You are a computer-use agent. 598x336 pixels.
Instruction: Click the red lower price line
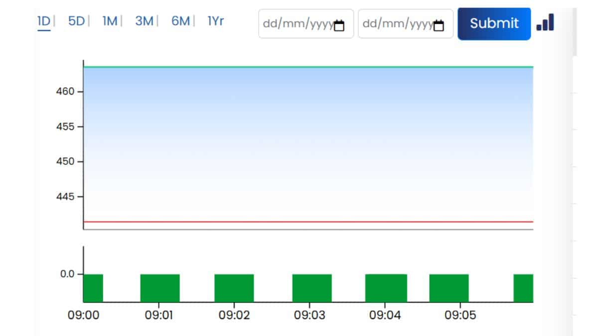(x=308, y=222)
